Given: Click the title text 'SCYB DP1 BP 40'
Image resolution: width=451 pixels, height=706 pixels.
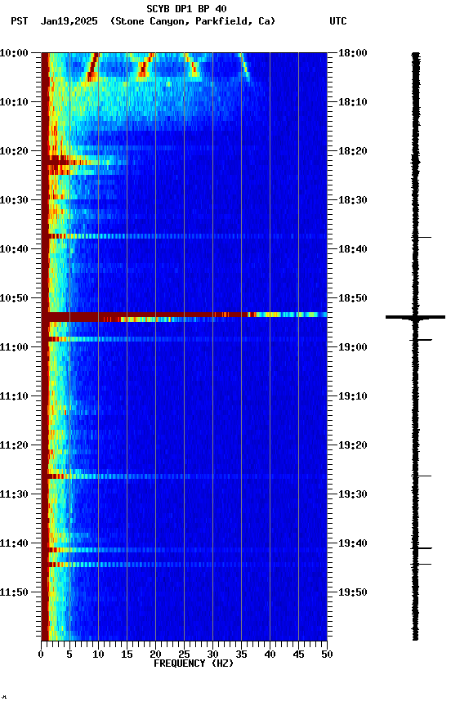Looking at the screenshot, I should 186,8.
